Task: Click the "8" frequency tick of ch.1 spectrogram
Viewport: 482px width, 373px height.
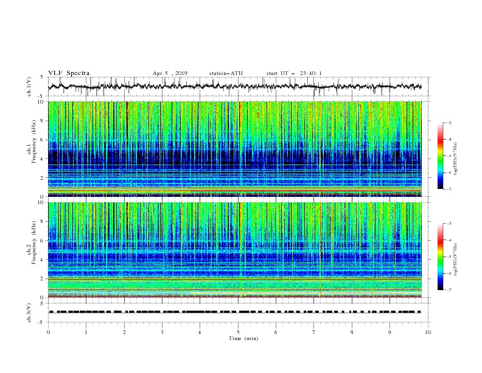Action: (42, 121)
